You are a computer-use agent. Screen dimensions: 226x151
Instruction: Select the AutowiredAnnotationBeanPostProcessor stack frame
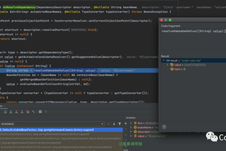pos(61,147)
